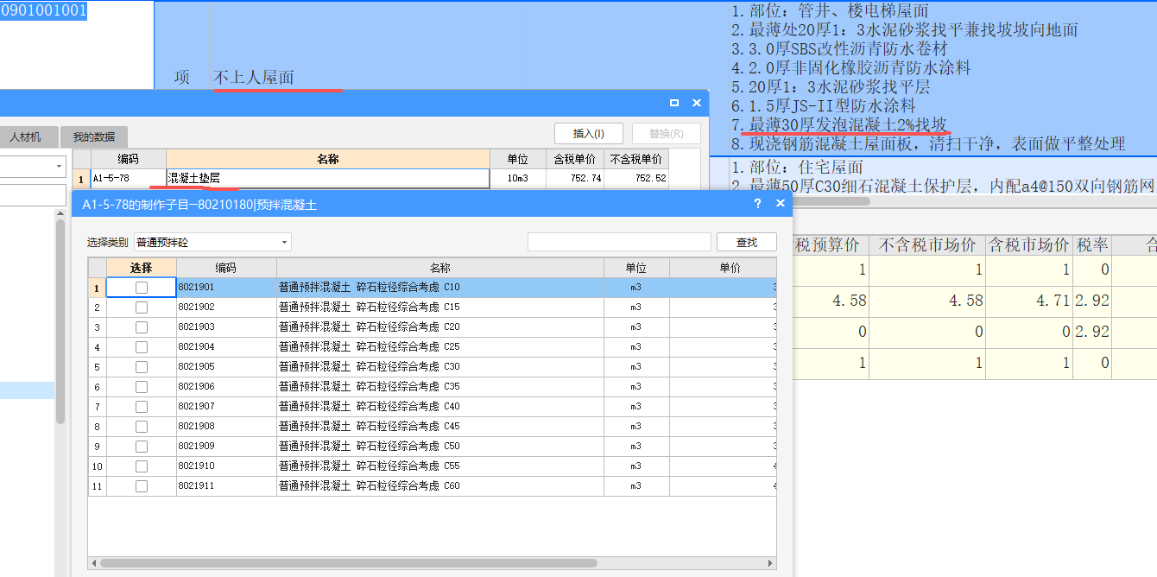Click the 插入(I) button
The width and height of the screenshot is (1157, 577).
pyautogui.click(x=589, y=133)
